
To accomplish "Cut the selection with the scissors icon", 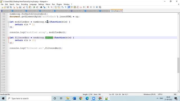I will point(24,7).
